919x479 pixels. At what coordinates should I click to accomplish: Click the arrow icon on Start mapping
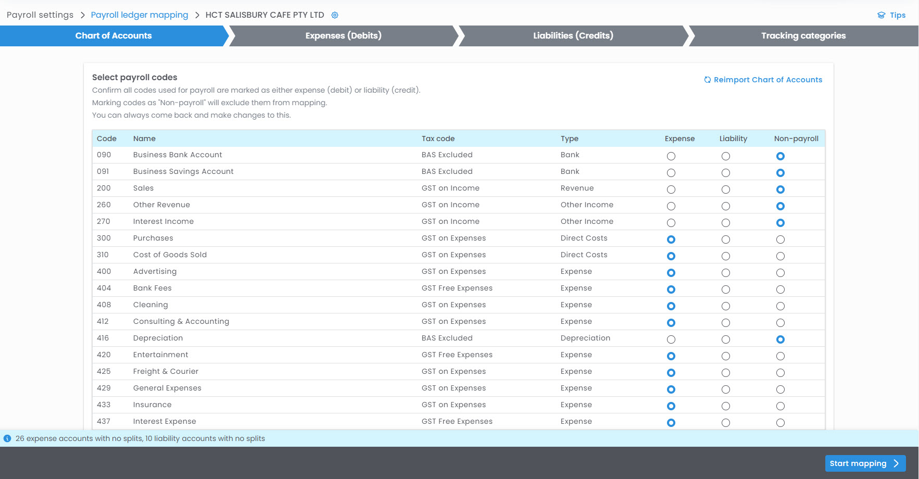pyautogui.click(x=896, y=463)
